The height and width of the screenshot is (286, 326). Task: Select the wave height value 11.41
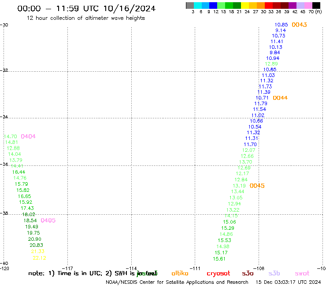277,41
